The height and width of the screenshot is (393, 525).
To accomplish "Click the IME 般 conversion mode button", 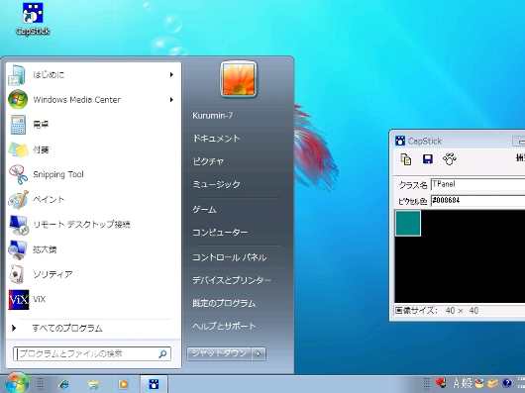I will click(468, 383).
